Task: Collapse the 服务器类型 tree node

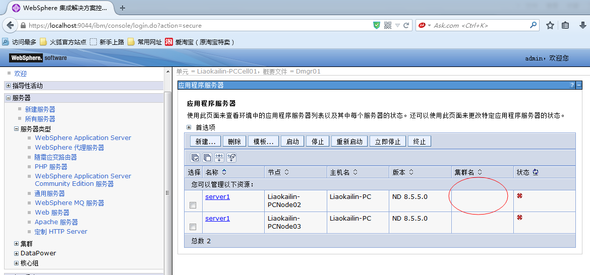Action: coord(16,128)
